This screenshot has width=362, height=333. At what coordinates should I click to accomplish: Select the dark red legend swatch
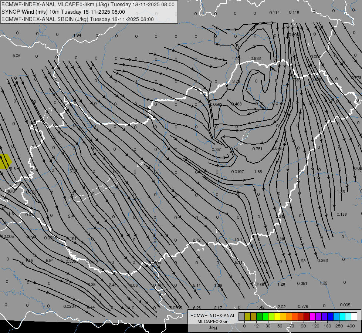(x=307, y=316)
